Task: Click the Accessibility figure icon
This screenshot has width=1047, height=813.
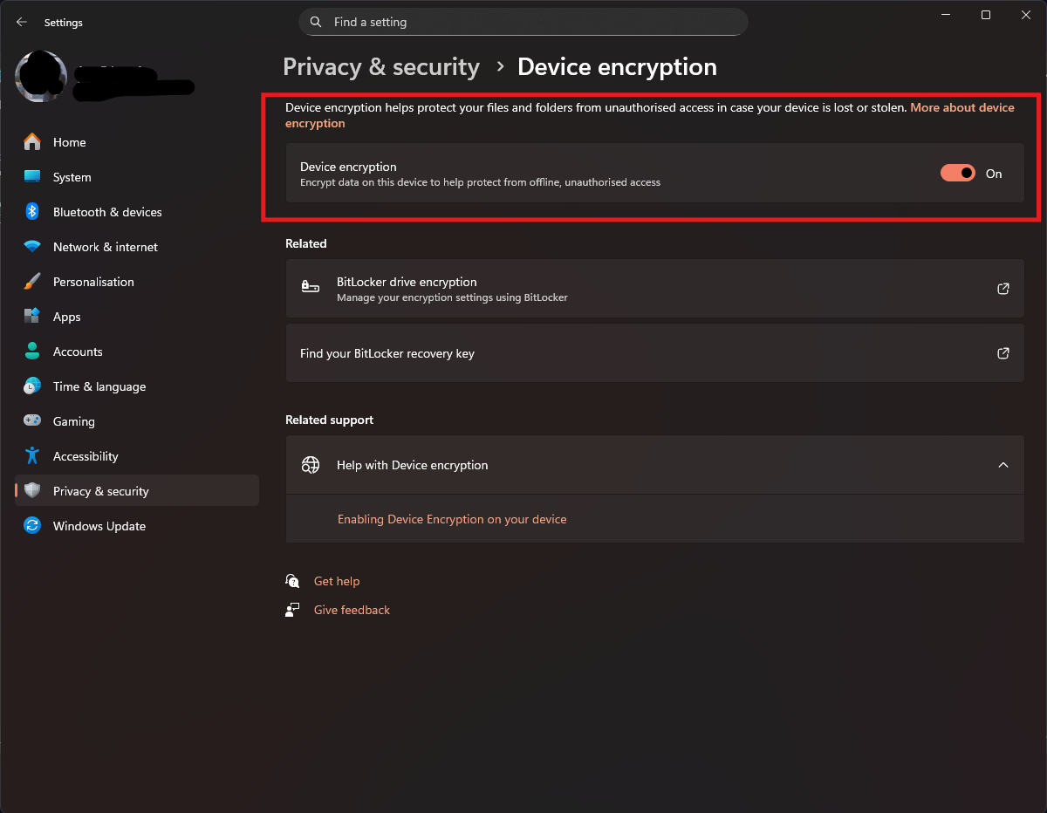Action: (32, 456)
